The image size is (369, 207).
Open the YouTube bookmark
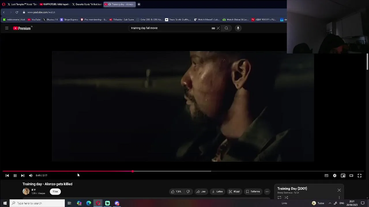(x=34, y=20)
